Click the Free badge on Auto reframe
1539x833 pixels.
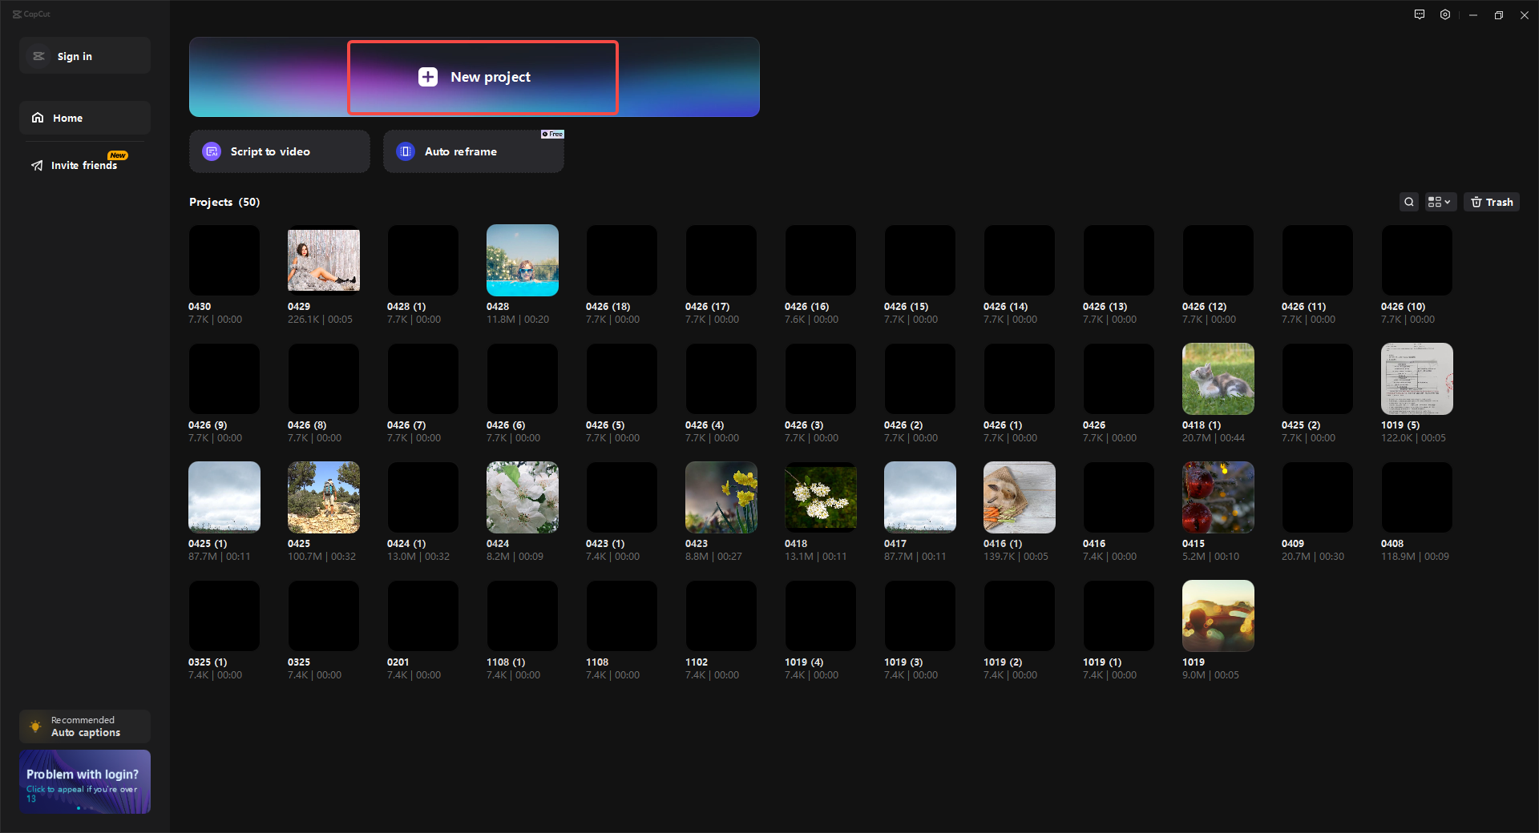pos(551,134)
